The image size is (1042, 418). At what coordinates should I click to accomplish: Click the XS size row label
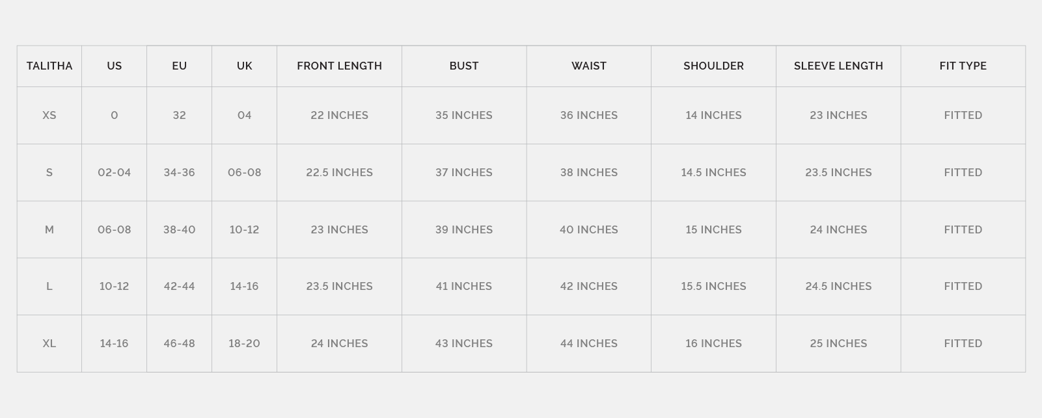click(x=49, y=115)
